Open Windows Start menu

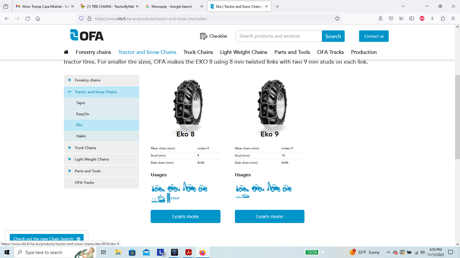(x=7, y=252)
